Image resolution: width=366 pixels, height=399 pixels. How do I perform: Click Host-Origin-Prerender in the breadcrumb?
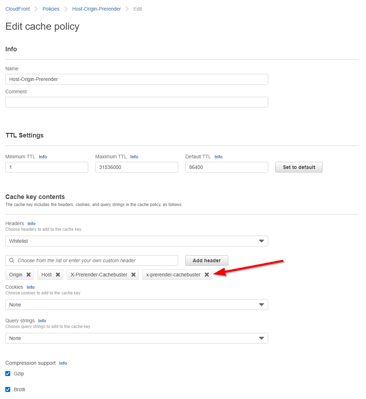click(96, 8)
